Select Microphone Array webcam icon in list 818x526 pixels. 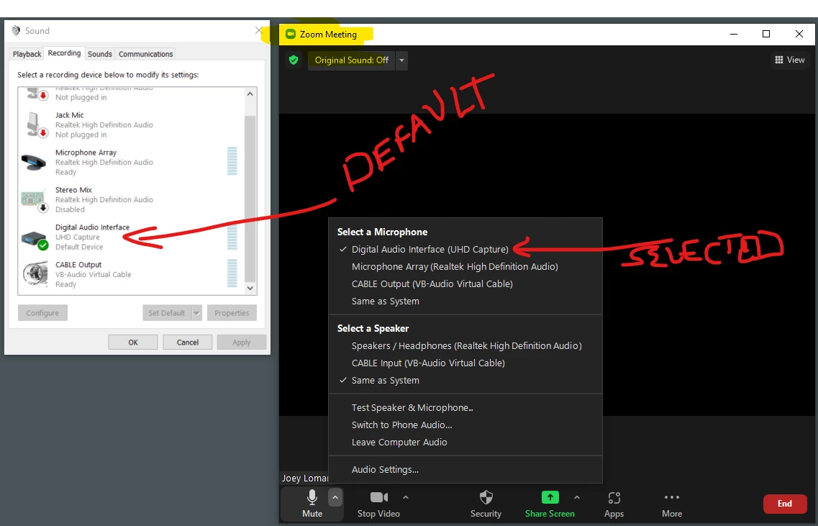[34, 163]
